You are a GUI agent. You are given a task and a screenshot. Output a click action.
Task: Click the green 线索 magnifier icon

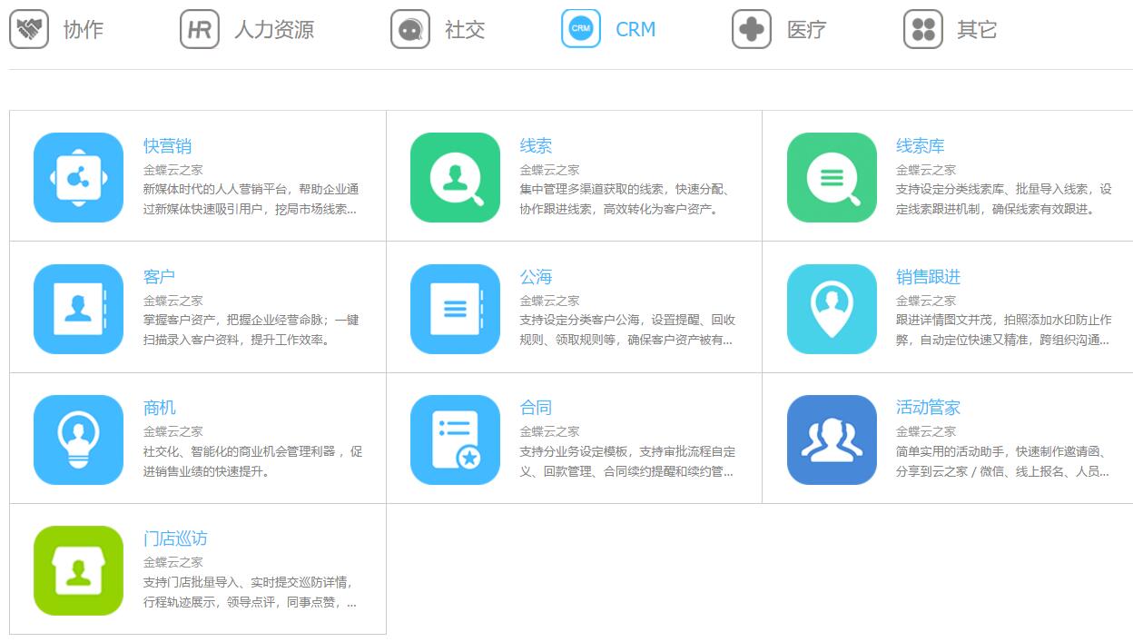coord(455,178)
